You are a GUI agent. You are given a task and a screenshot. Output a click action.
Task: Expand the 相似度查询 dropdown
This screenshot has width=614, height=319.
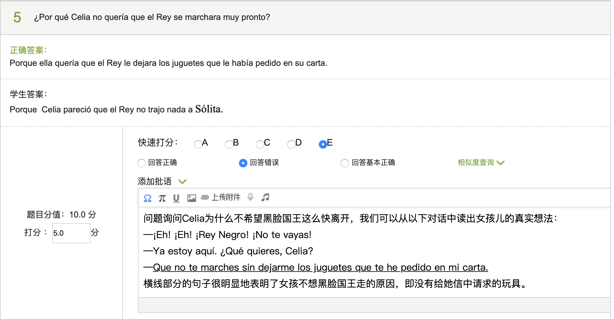pyautogui.click(x=481, y=163)
